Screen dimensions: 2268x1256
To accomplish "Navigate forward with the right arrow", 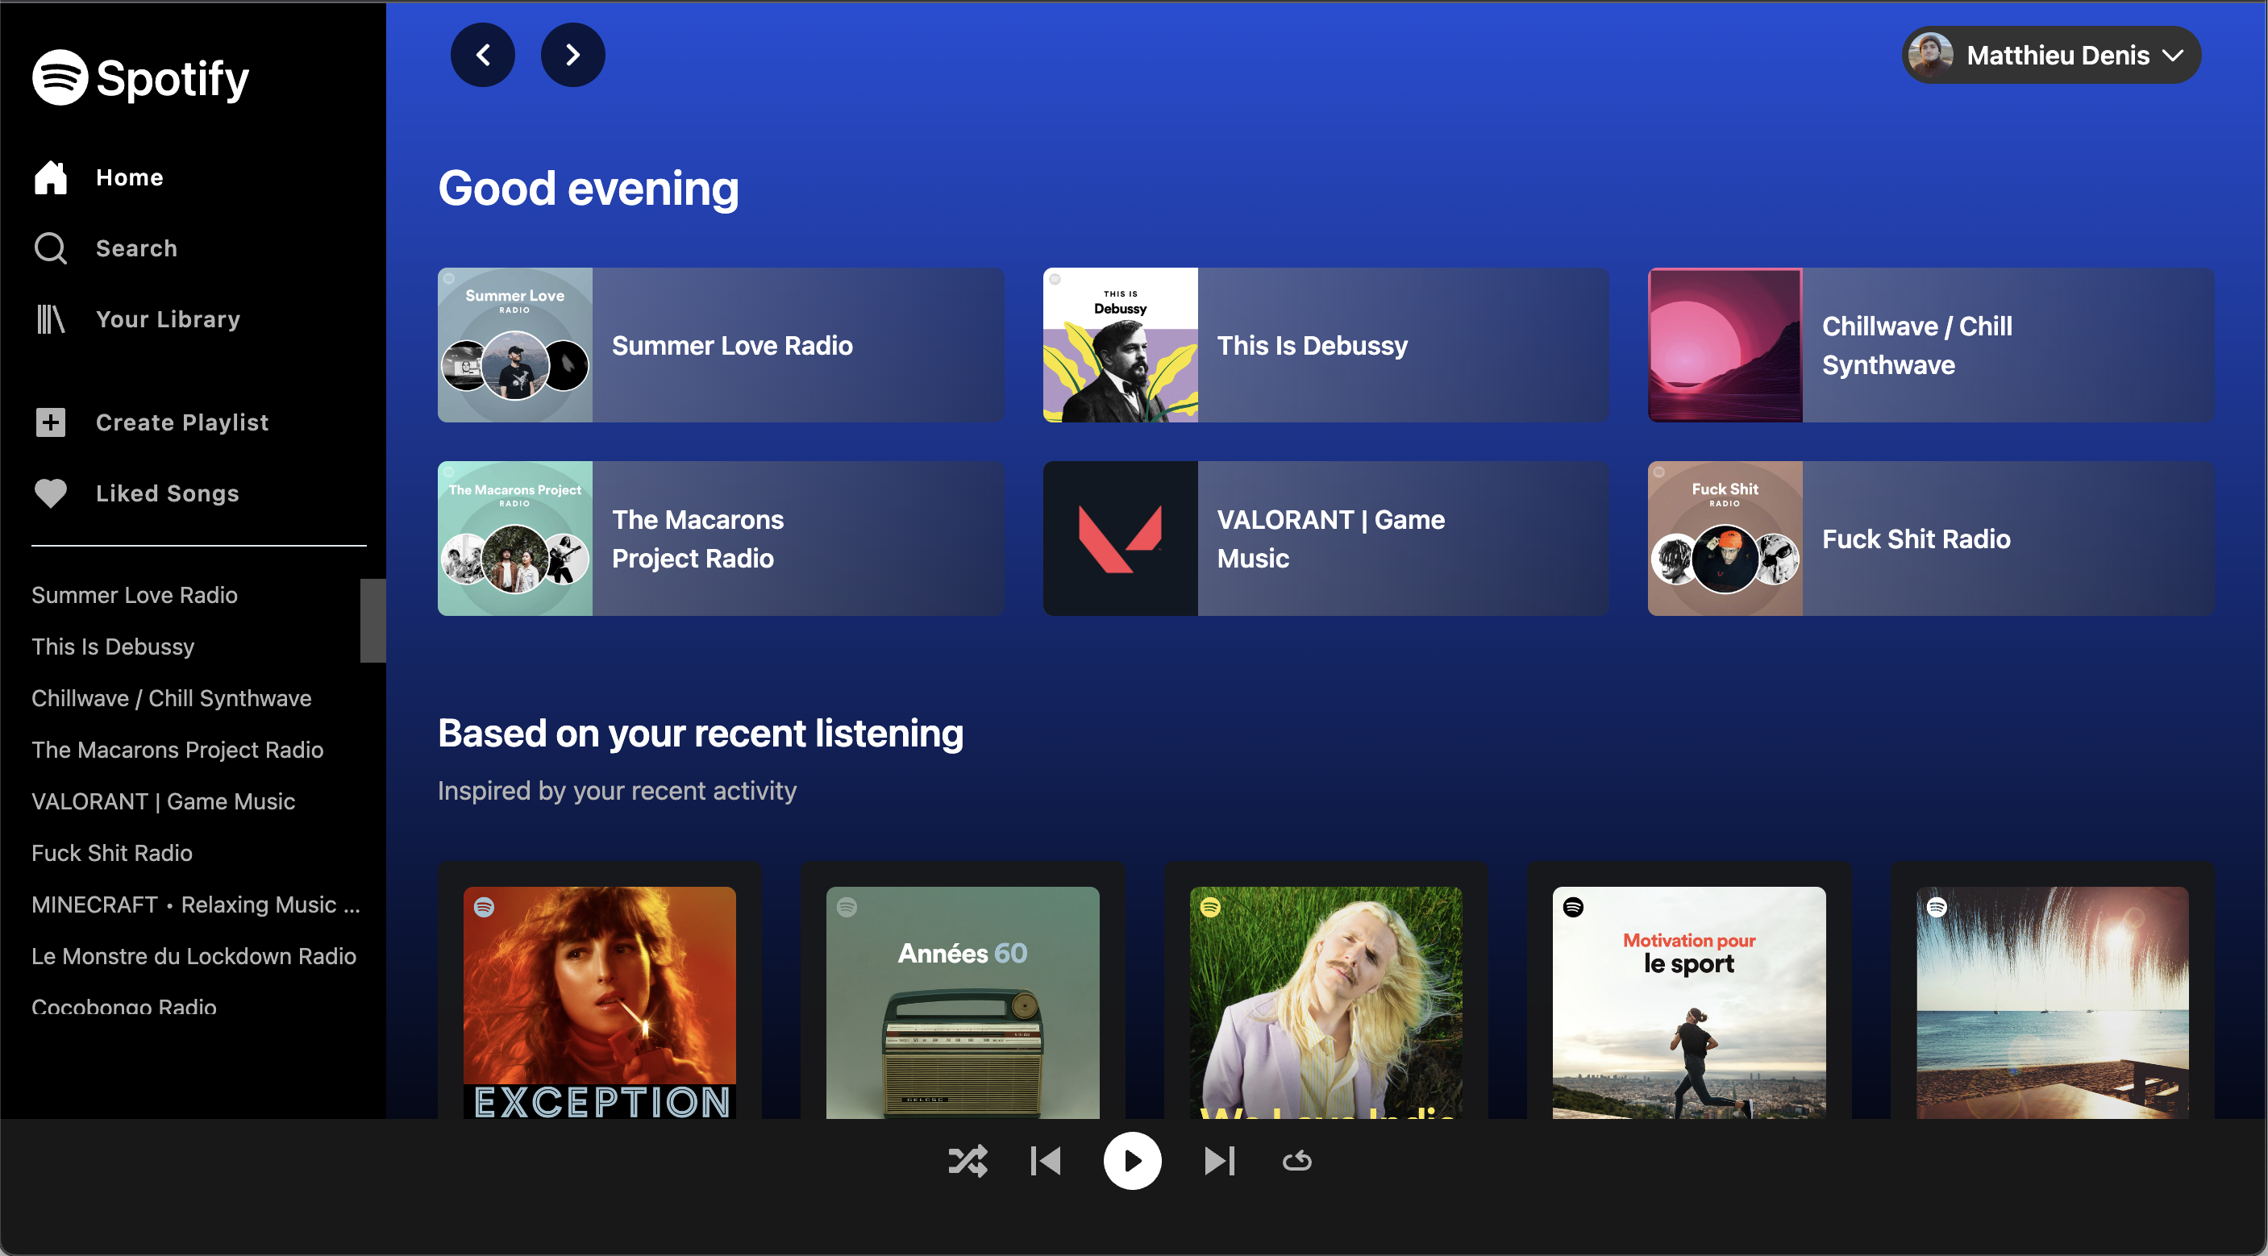I will (572, 55).
